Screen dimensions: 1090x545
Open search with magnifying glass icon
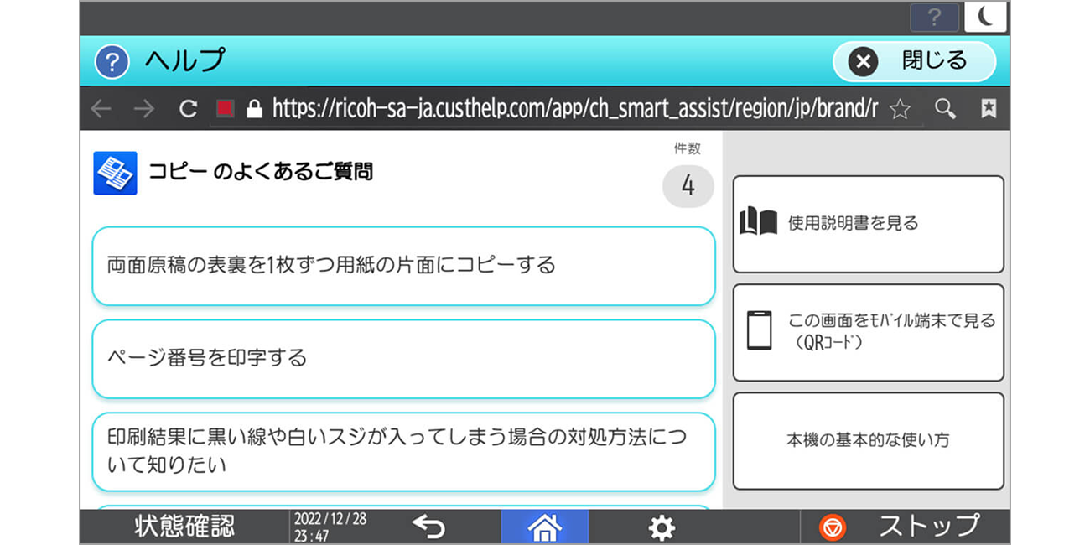point(945,109)
